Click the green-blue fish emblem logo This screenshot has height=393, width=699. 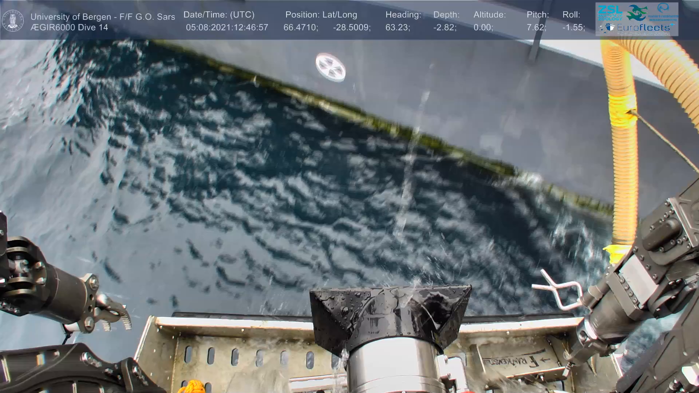(637, 12)
